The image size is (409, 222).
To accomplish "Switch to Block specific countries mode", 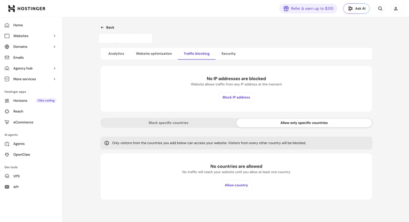I will click(169, 123).
